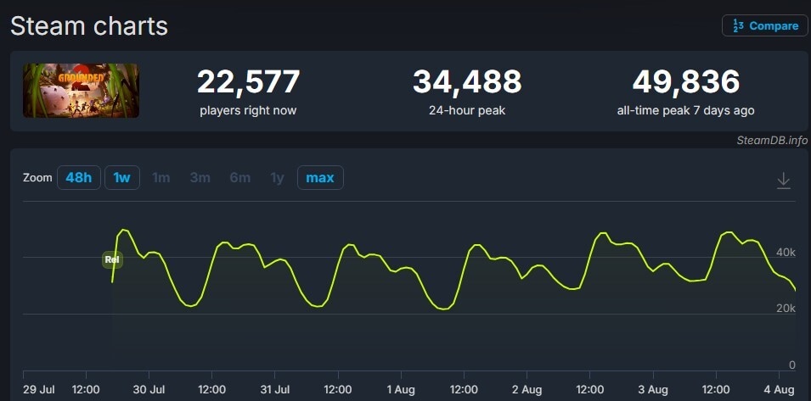Click the 2 Aug date label
Image resolution: width=811 pixels, height=401 pixels.
(527, 389)
